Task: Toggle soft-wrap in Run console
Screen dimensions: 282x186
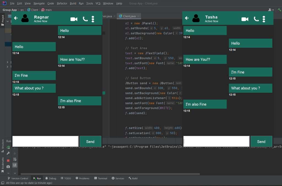Action: coord(15,159)
